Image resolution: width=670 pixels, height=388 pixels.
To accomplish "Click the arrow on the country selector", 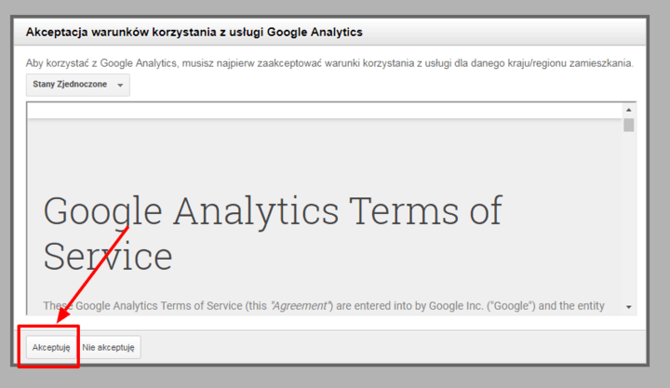I will [120, 86].
